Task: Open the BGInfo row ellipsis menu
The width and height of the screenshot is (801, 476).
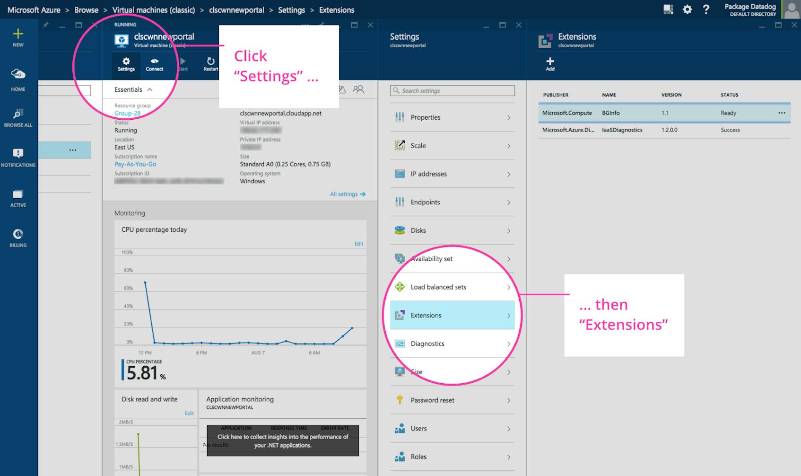Action: (781, 113)
